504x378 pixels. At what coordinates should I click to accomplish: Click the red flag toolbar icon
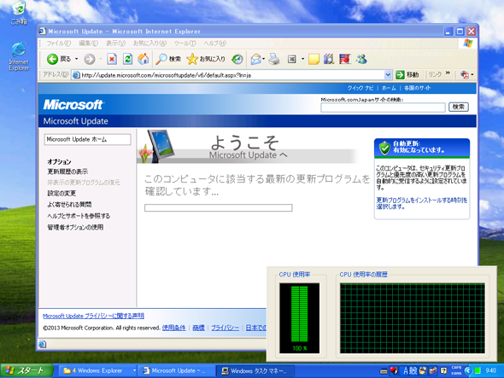[x=345, y=59]
